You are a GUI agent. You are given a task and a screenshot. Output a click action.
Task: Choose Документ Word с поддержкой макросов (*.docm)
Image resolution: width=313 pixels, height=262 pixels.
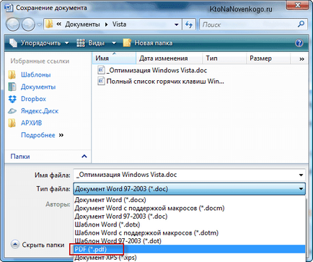pos(190,208)
